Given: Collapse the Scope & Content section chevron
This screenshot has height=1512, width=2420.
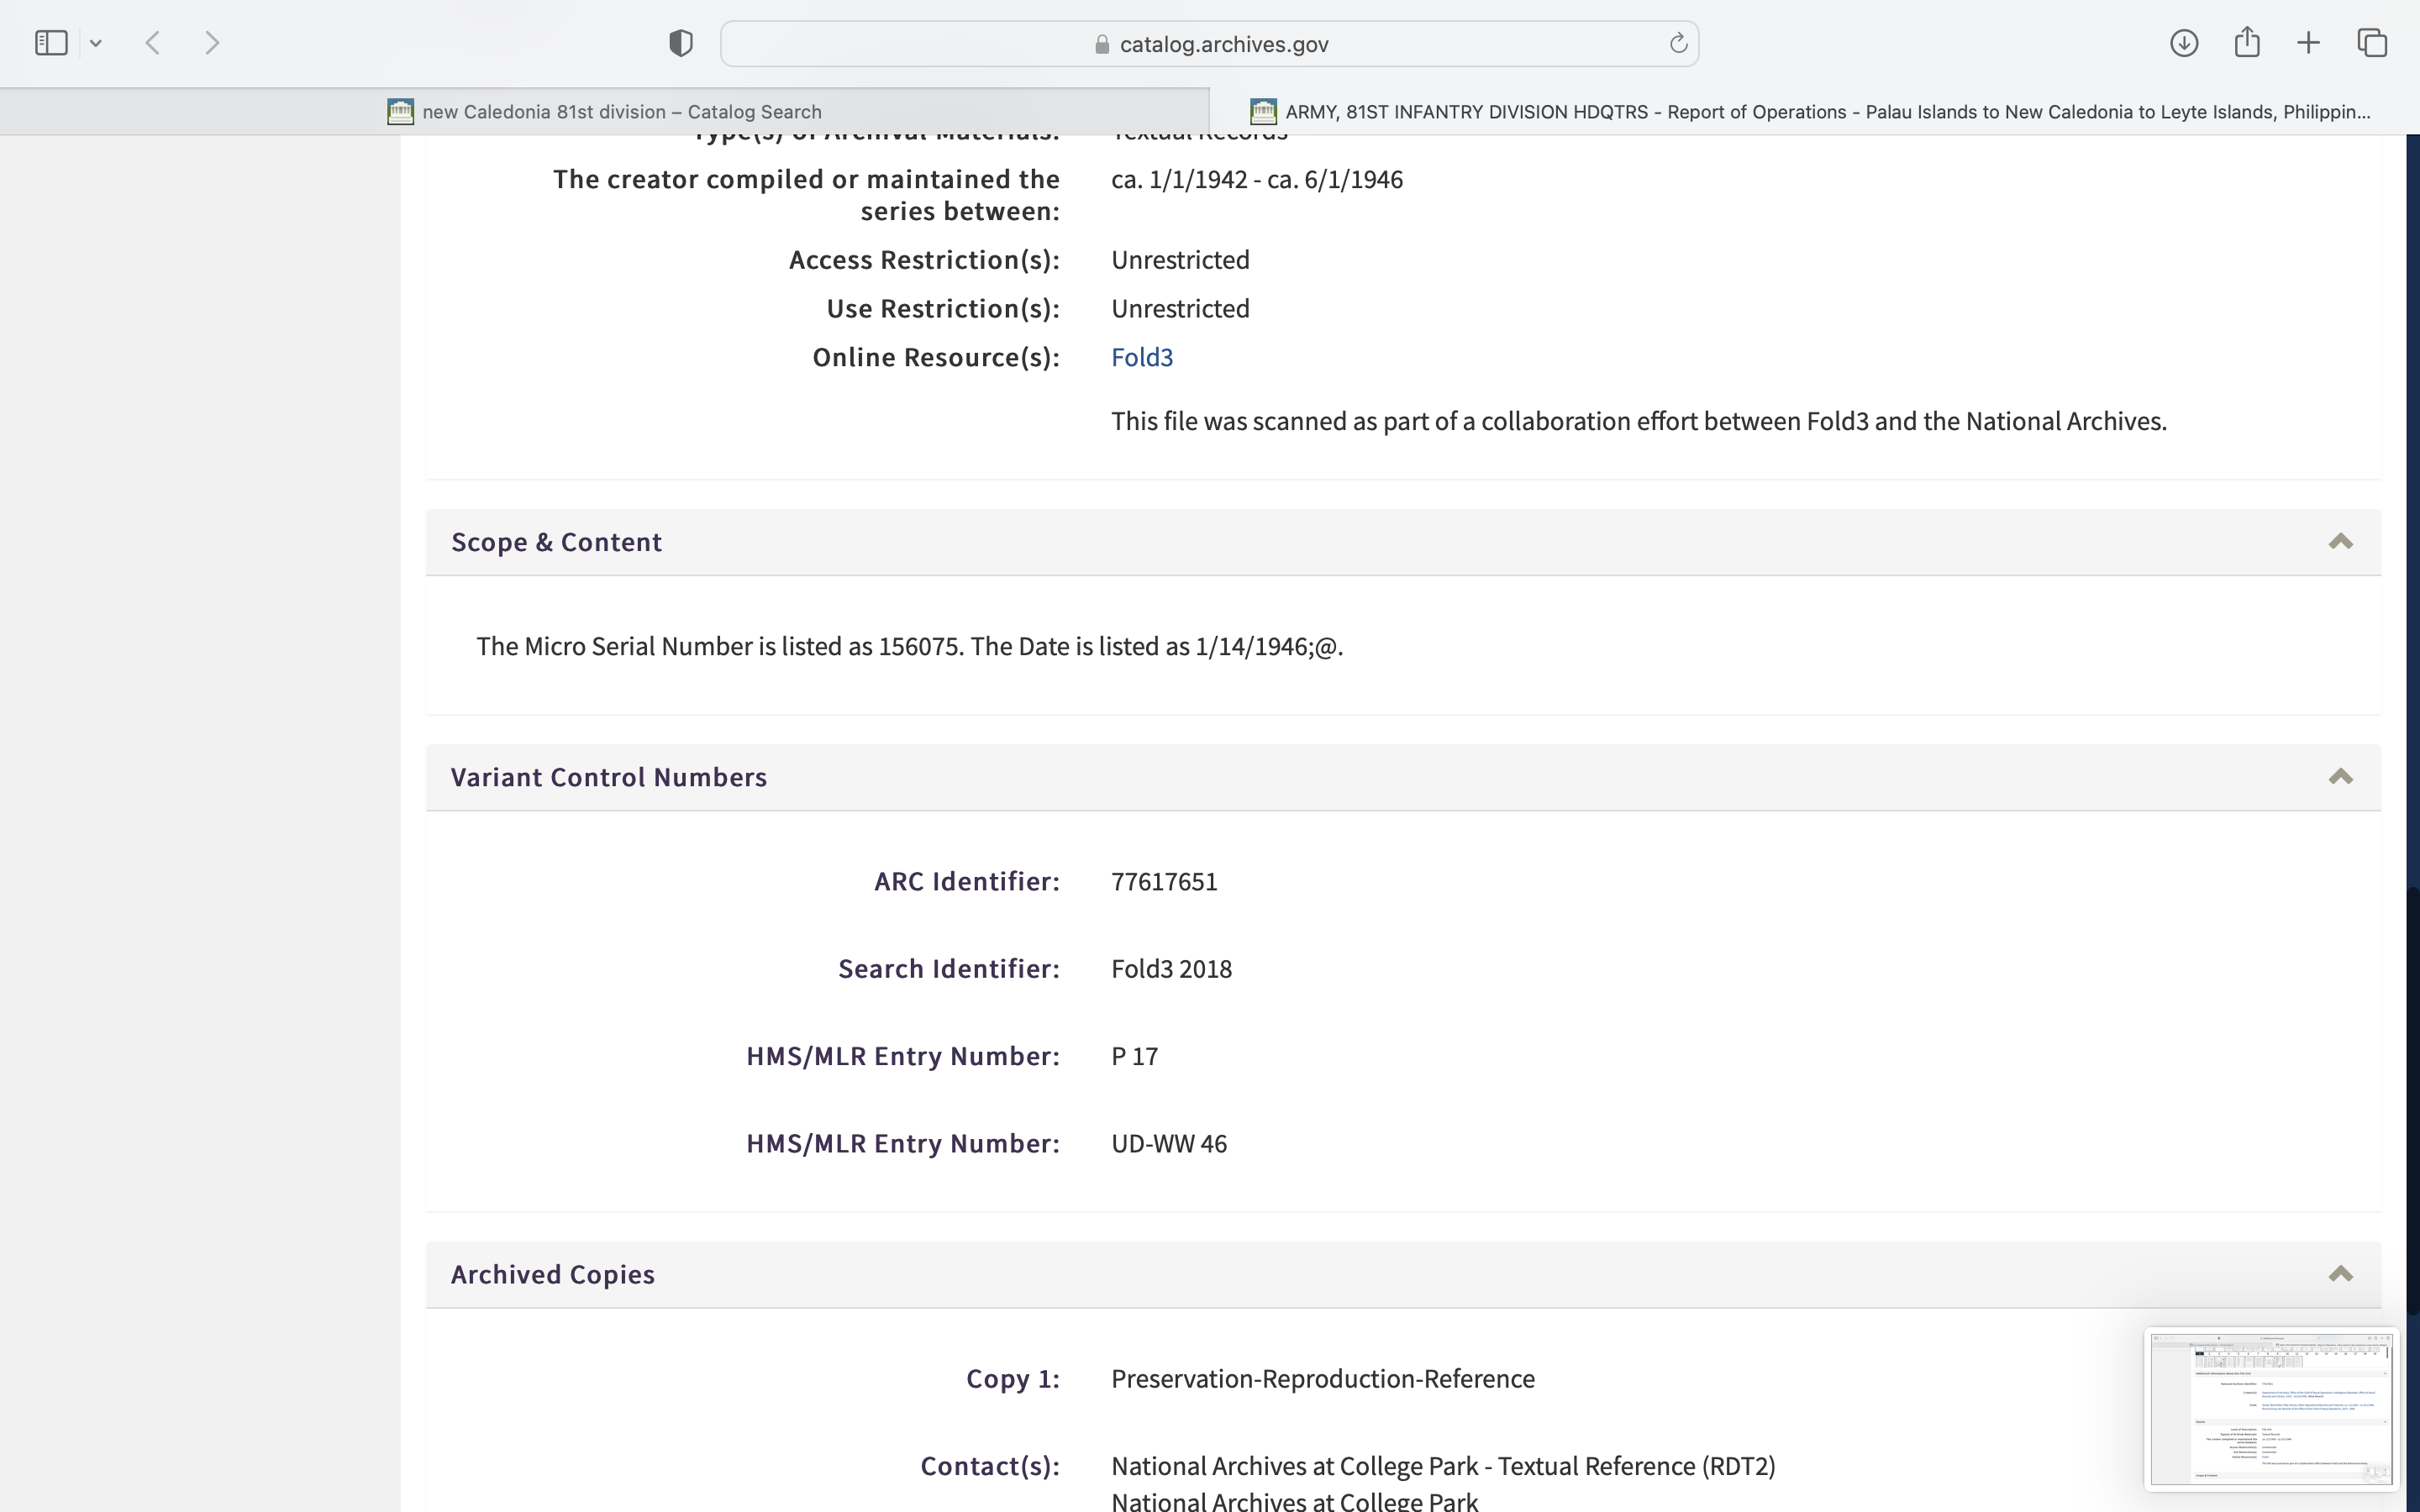Looking at the screenshot, I should coord(2340,542).
